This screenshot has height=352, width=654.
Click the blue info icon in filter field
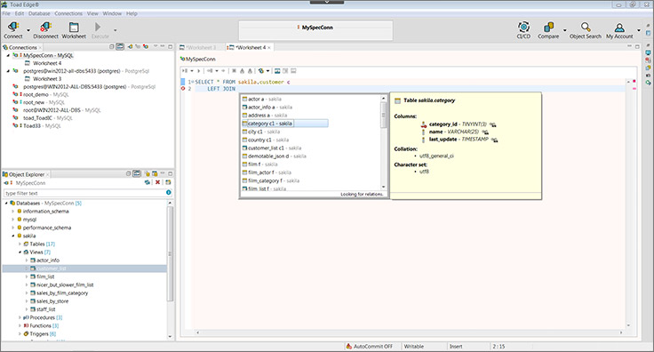tap(169, 192)
